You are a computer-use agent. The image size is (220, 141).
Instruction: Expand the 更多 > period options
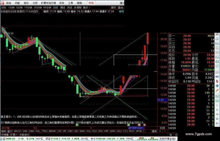pos(86,8)
